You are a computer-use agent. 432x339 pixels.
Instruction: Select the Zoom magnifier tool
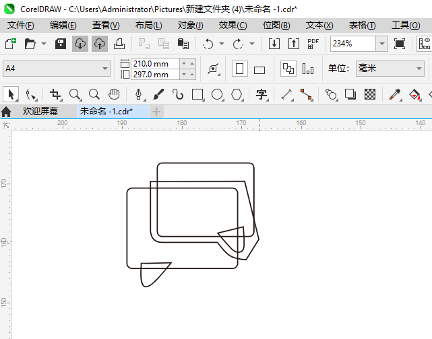pyautogui.click(x=75, y=94)
